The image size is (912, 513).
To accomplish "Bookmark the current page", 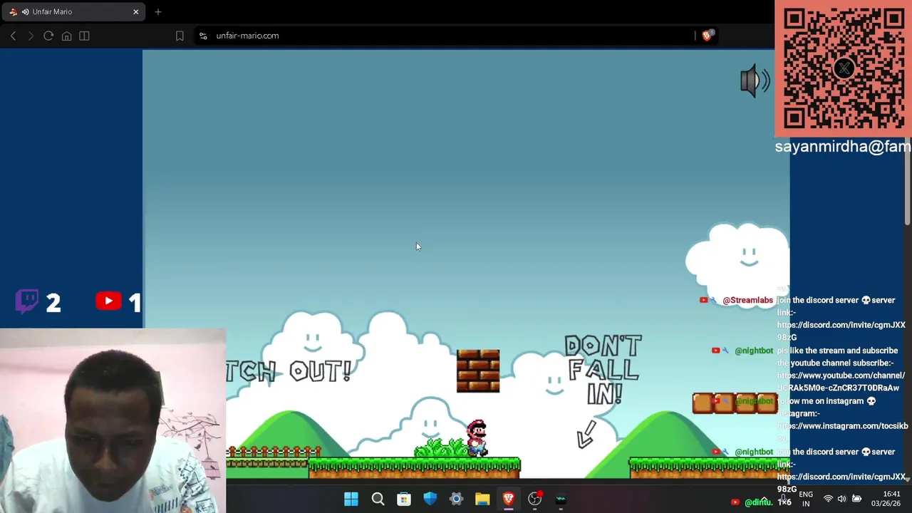I will (x=180, y=36).
